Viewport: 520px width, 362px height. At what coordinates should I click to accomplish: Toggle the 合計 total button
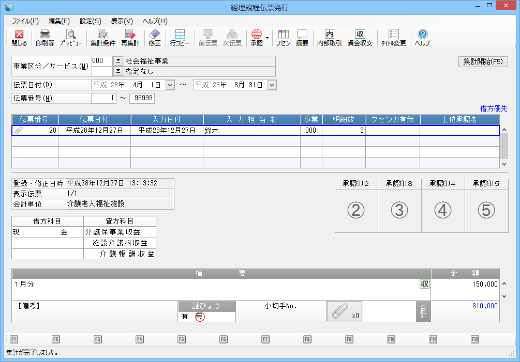click(423, 311)
